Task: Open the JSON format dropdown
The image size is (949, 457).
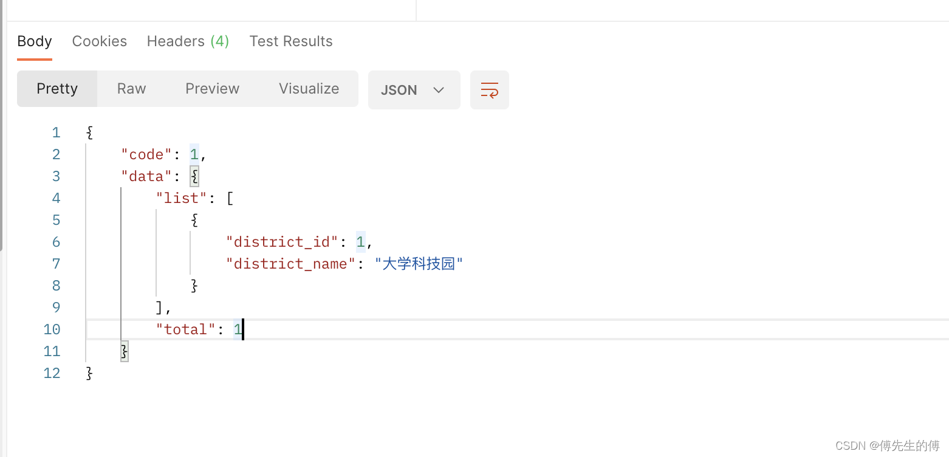Action: tap(414, 90)
